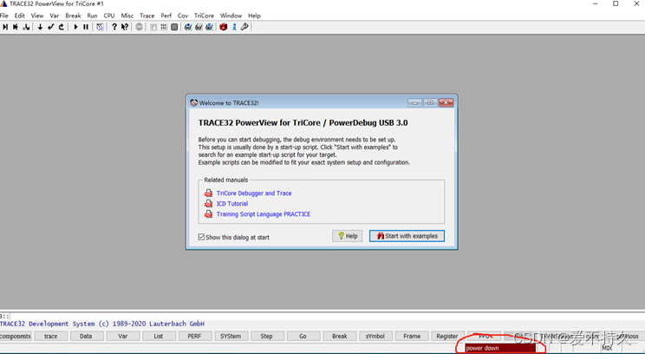The image size is (645, 354).
Task: Open the Break menu in menu bar
Action: 73,16
